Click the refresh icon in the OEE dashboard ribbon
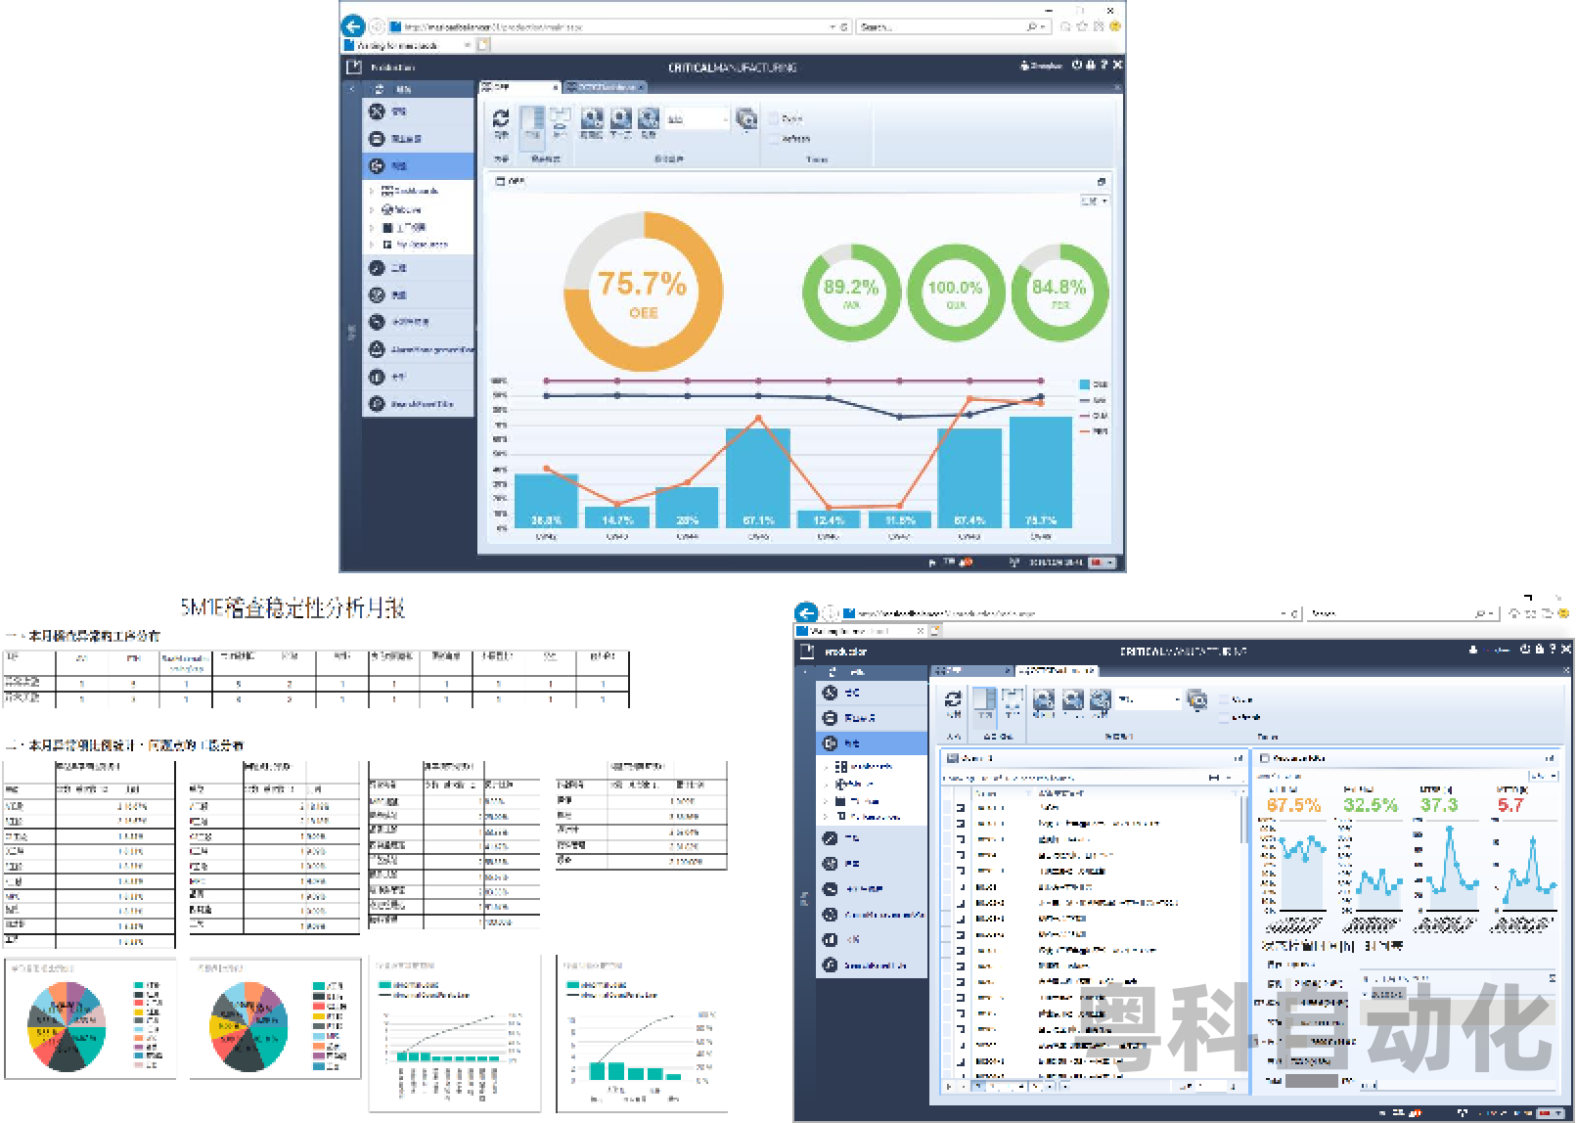Screen dimensions: 1577x1123 pyautogui.click(x=501, y=121)
